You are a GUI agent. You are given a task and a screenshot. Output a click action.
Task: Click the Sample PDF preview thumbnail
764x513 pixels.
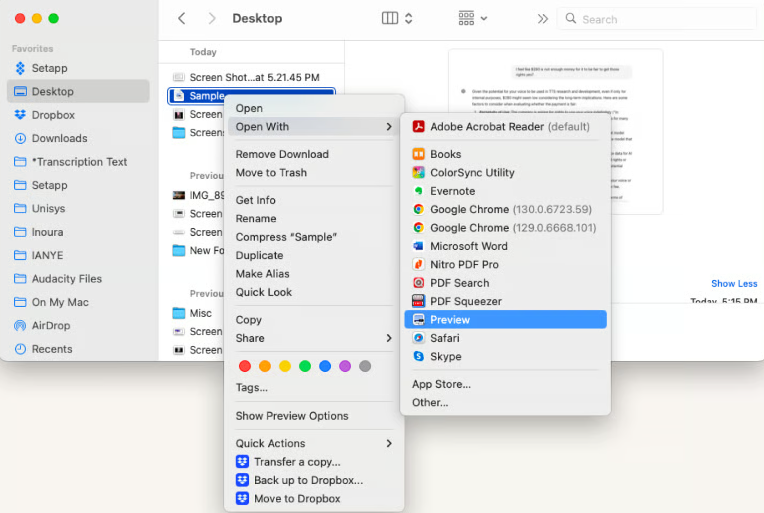[x=555, y=132]
